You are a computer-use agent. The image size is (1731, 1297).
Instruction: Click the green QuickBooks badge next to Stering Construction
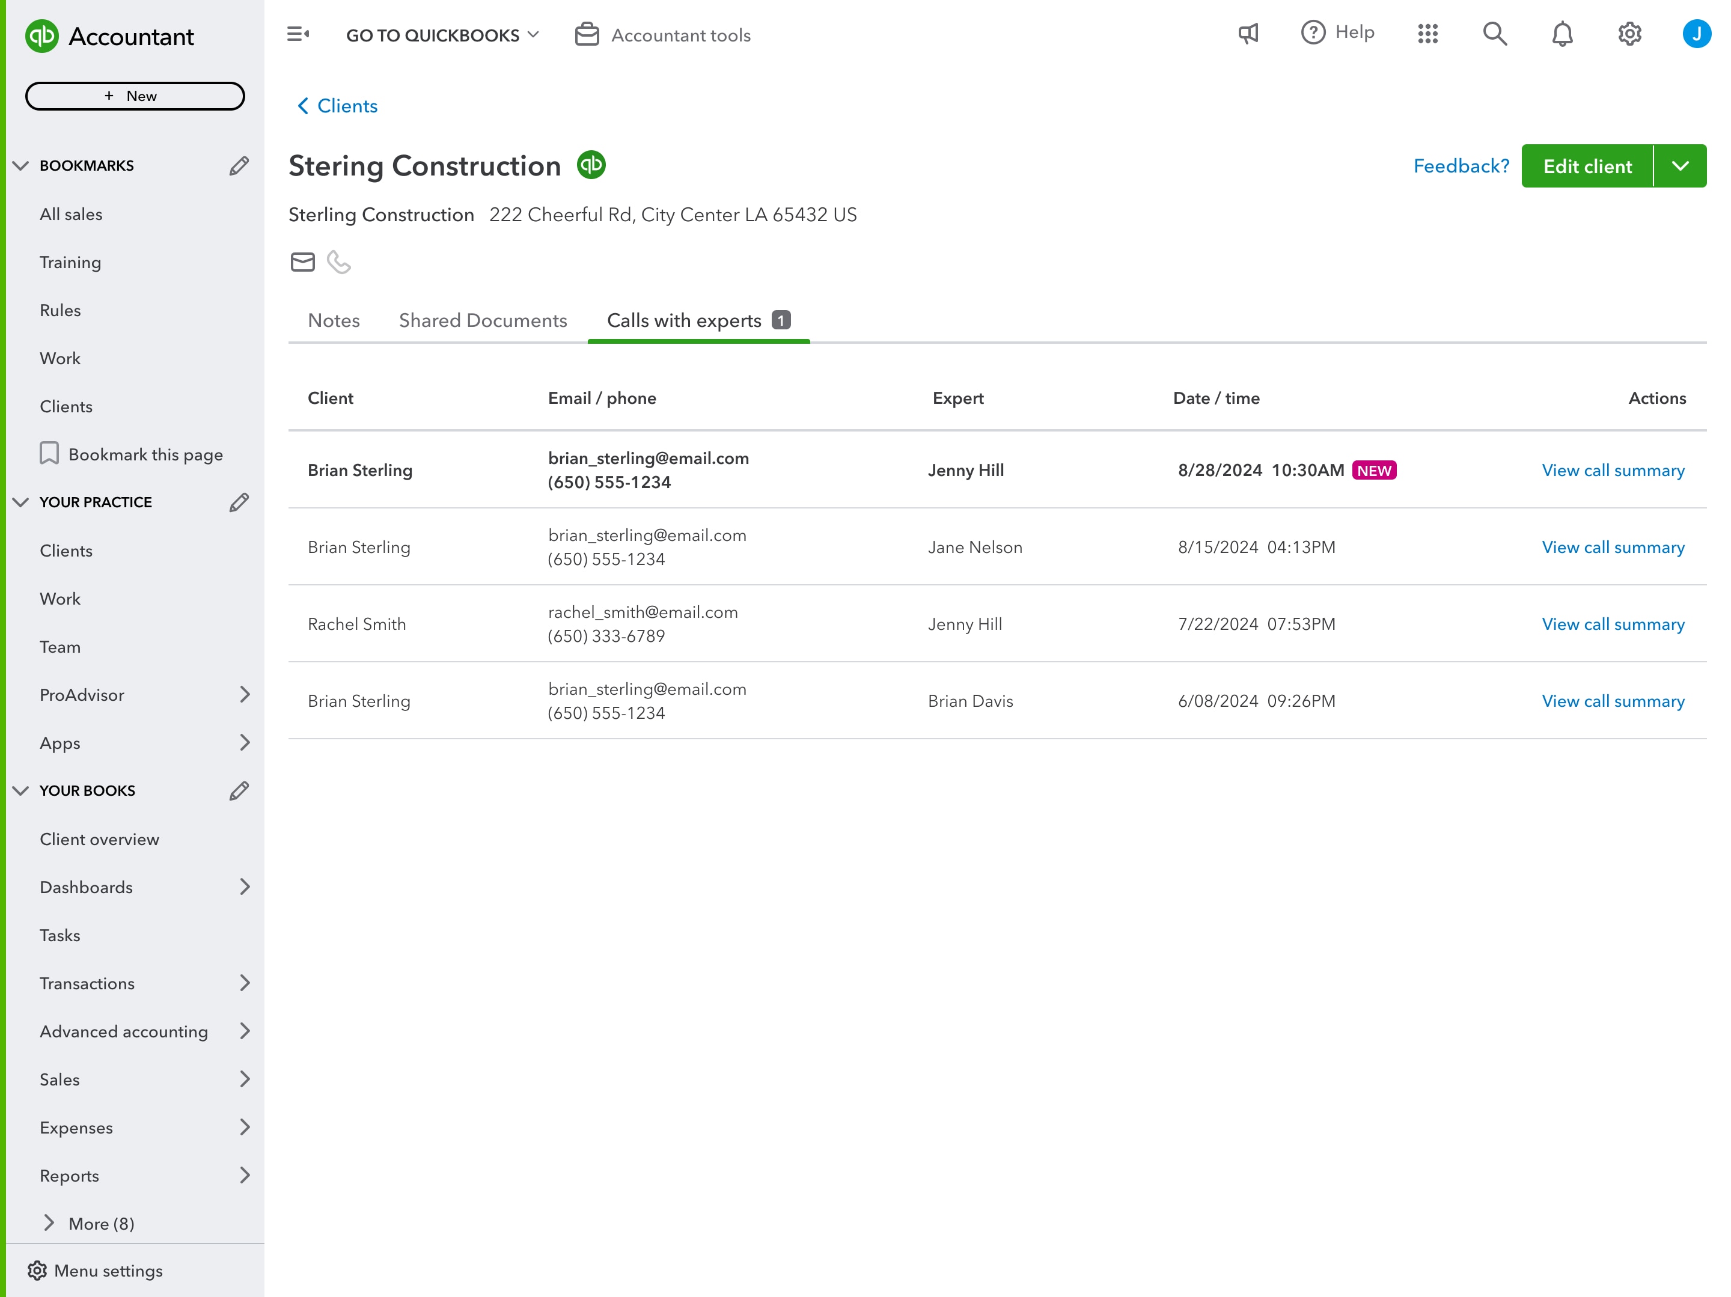(x=591, y=165)
